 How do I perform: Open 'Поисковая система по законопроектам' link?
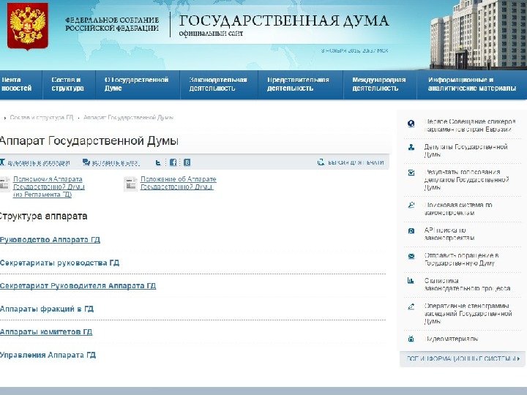click(x=457, y=208)
